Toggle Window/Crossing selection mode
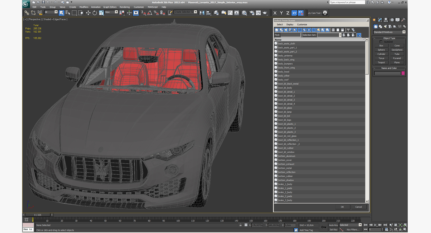431x233 pixels. [x=81, y=13]
